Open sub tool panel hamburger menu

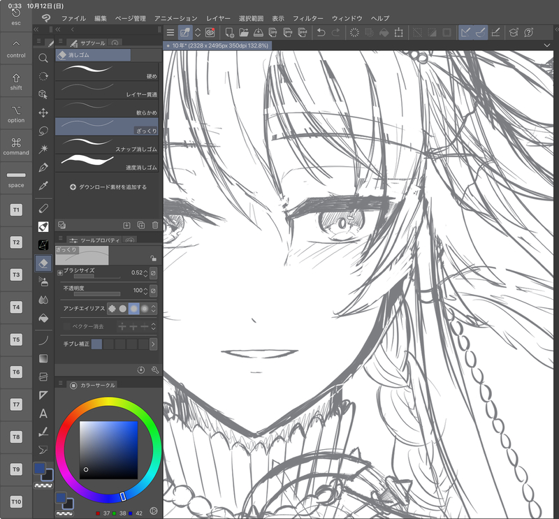(61, 41)
